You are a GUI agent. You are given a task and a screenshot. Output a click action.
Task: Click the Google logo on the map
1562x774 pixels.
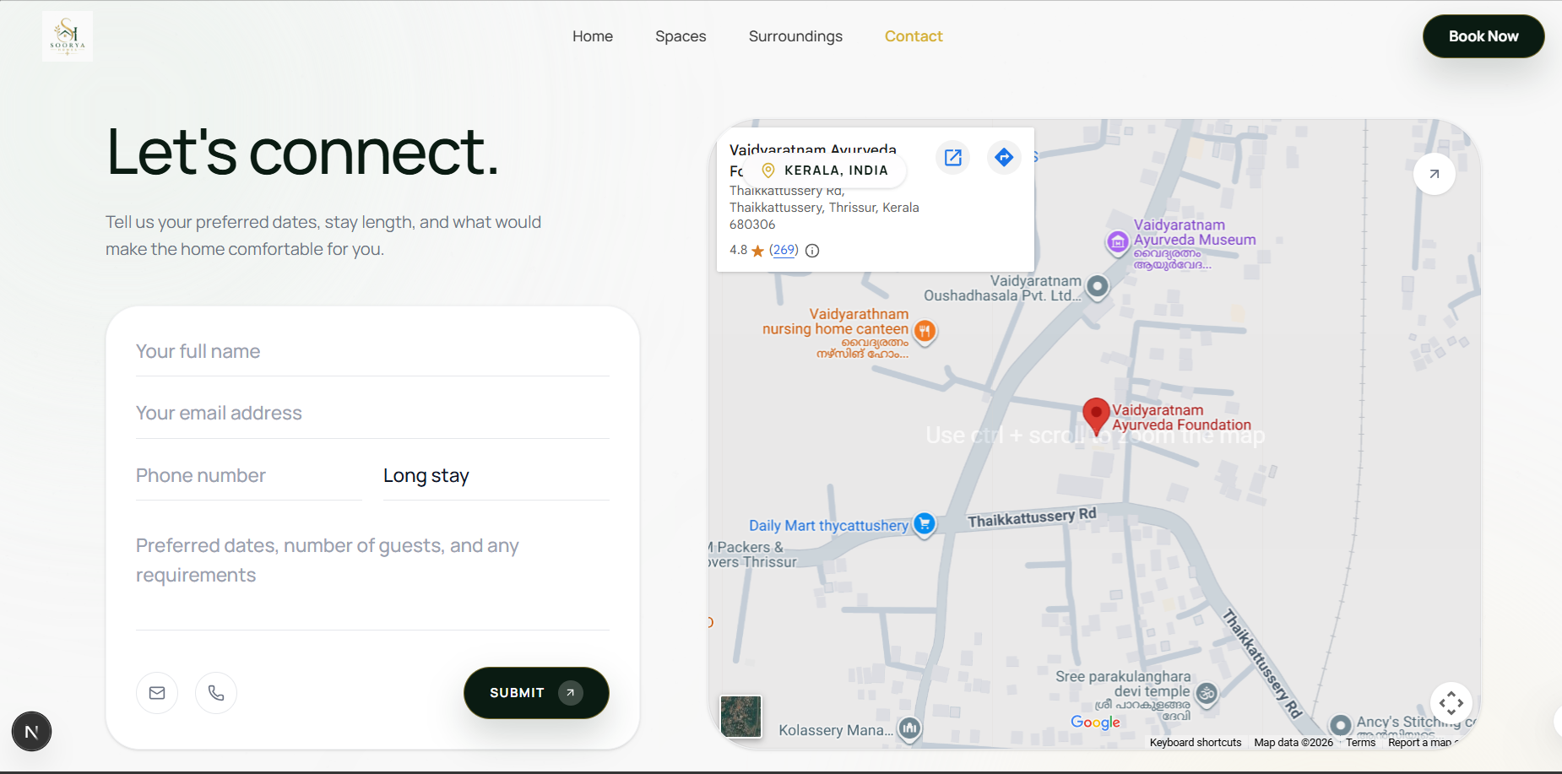coord(1095,723)
